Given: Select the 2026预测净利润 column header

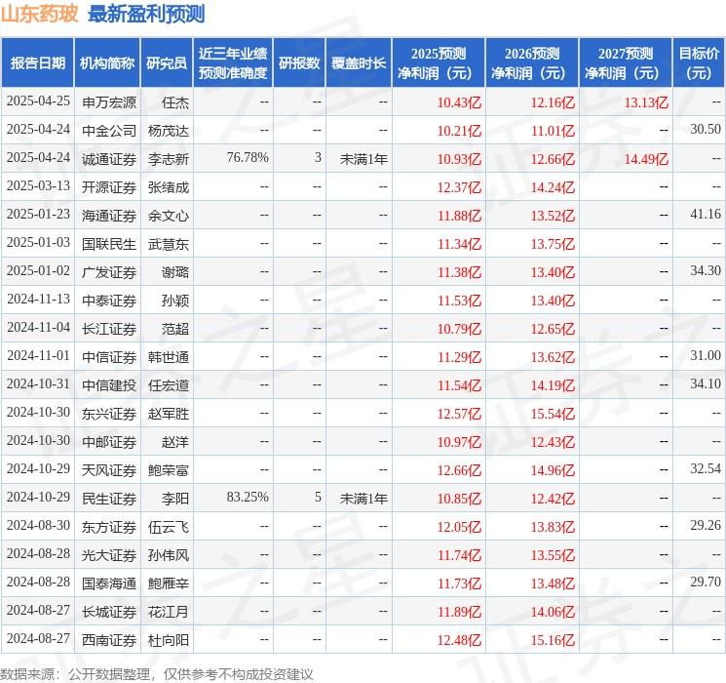Looking at the screenshot, I should point(532,63).
